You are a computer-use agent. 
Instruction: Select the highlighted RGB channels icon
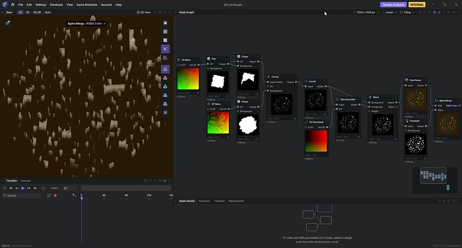tap(165, 69)
